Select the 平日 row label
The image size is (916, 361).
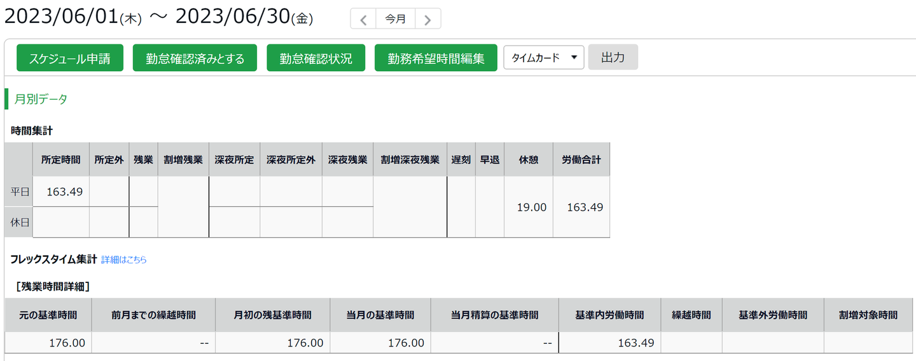(20, 192)
